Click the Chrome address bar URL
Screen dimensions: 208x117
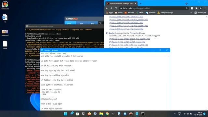[136, 8]
